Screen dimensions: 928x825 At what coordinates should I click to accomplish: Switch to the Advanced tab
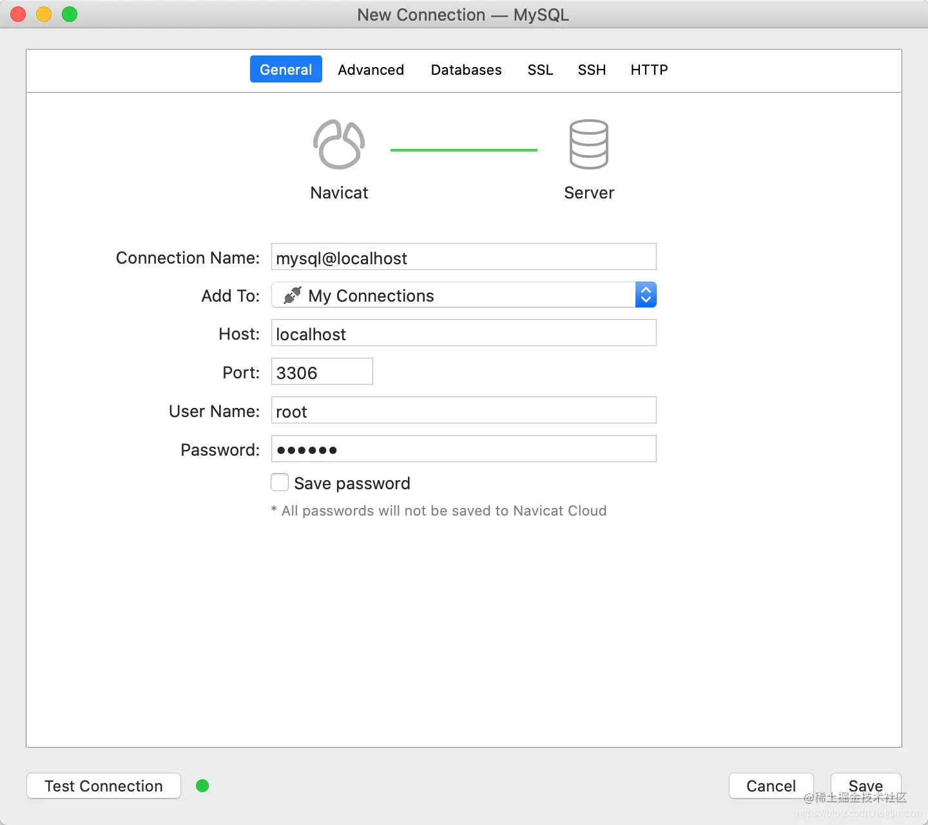(x=371, y=70)
